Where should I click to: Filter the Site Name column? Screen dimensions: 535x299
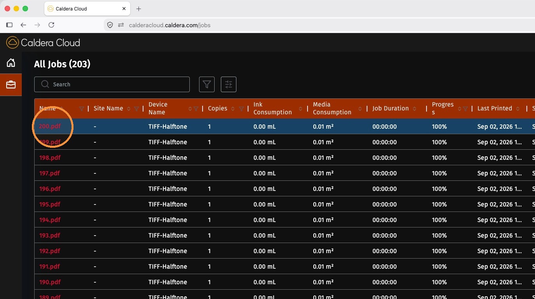point(136,108)
